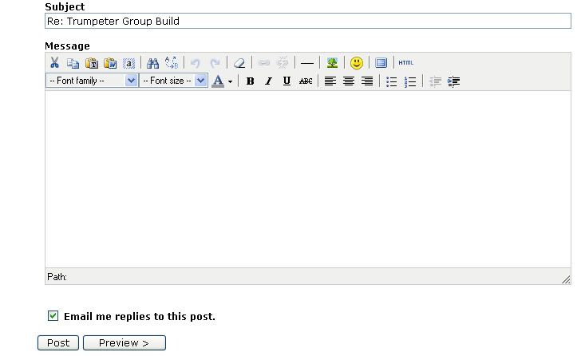Open Find with the binoculars icon

coord(152,63)
